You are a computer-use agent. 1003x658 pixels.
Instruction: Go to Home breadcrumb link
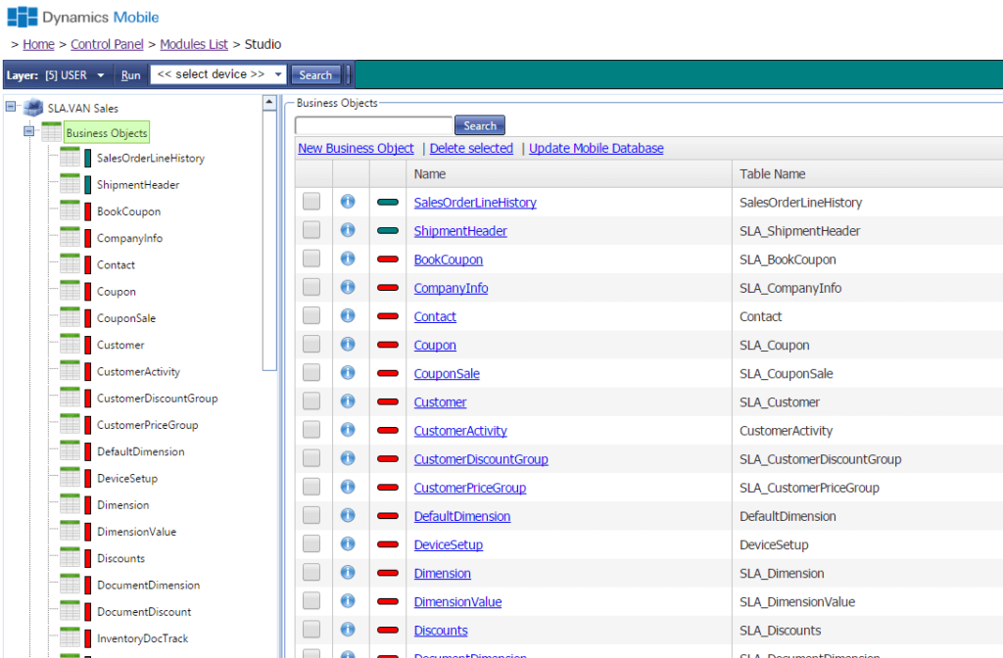pos(38,44)
